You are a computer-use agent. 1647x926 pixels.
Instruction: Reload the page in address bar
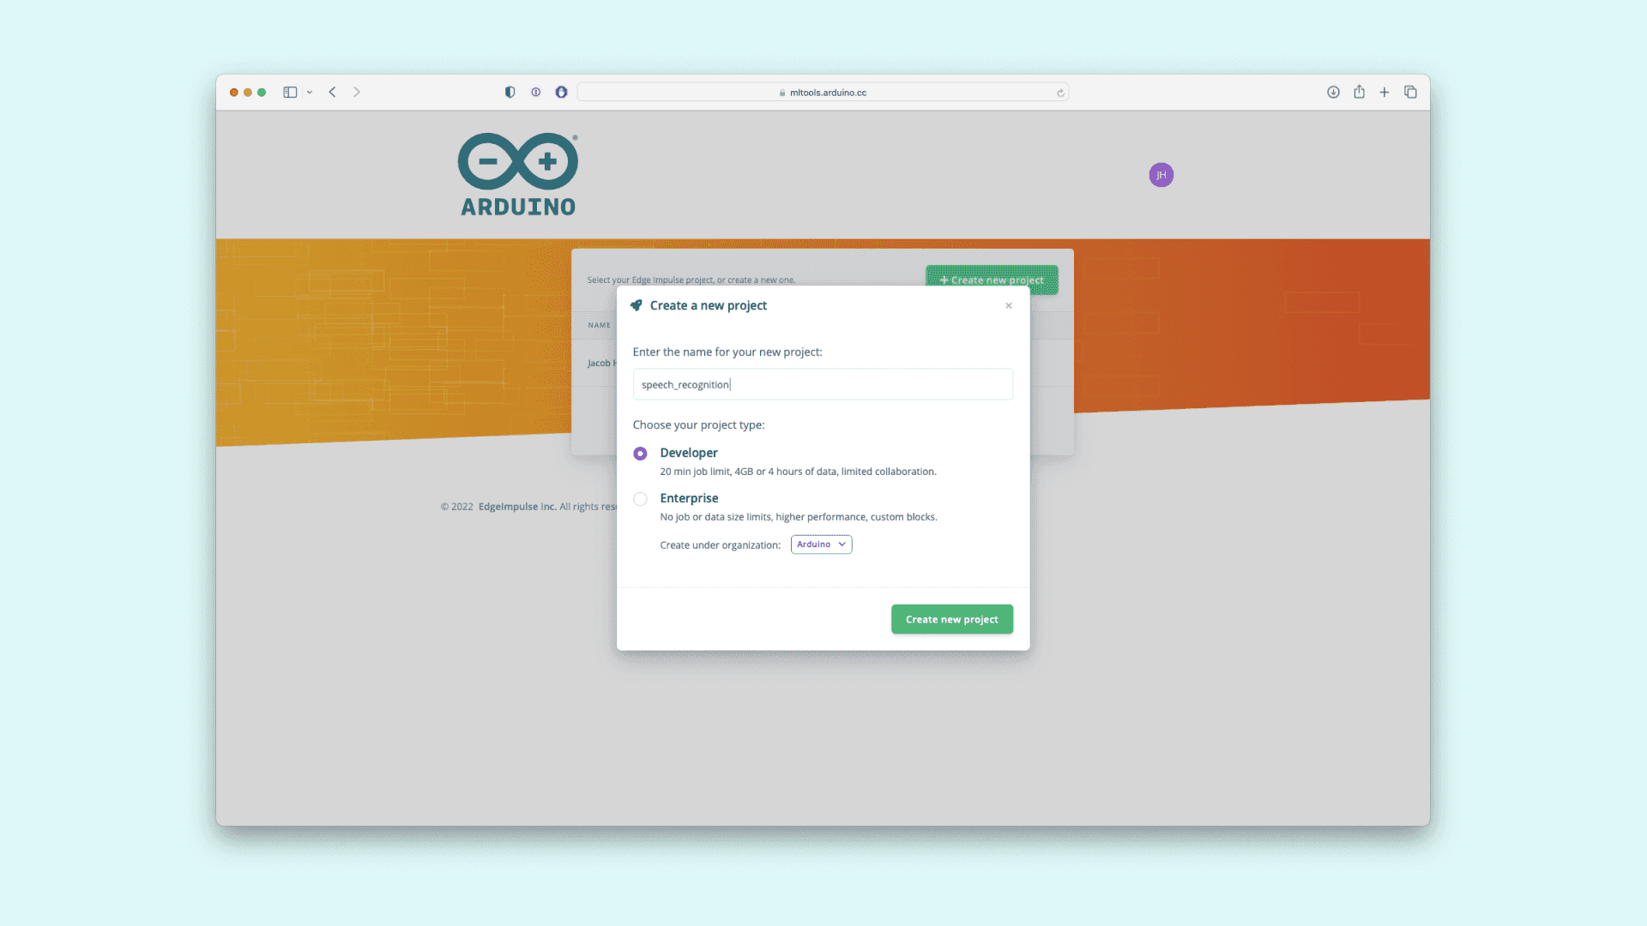pyautogui.click(x=1060, y=93)
